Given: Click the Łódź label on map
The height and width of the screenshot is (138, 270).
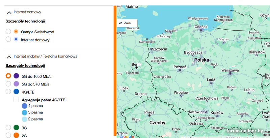Looking at the screenshot, I should pyautogui.click(x=211, y=80).
